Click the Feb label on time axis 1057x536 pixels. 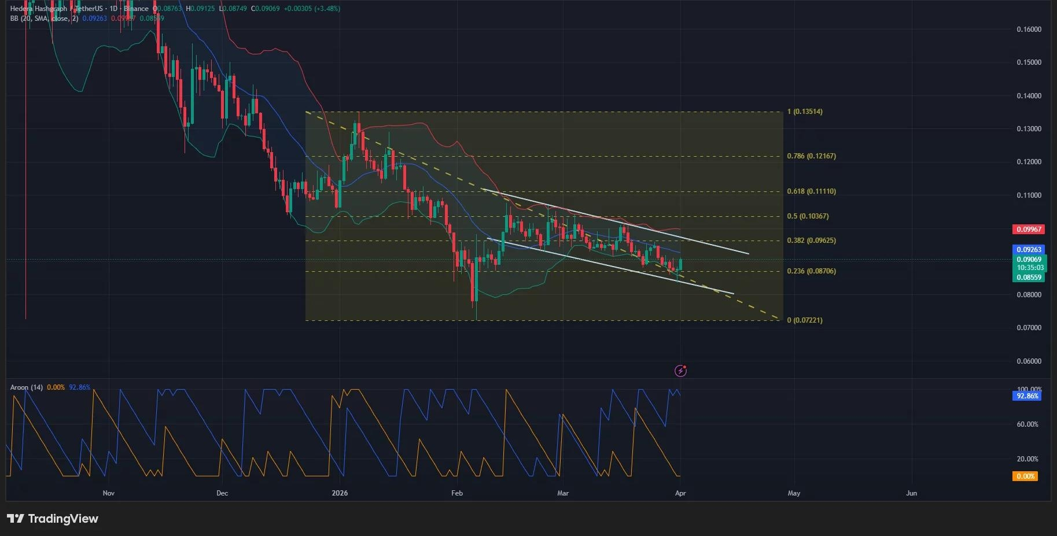tap(457, 493)
